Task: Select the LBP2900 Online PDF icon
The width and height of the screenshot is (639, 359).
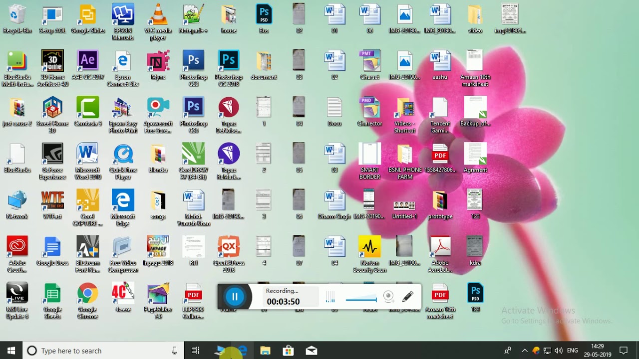Action: click(x=193, y=300)
